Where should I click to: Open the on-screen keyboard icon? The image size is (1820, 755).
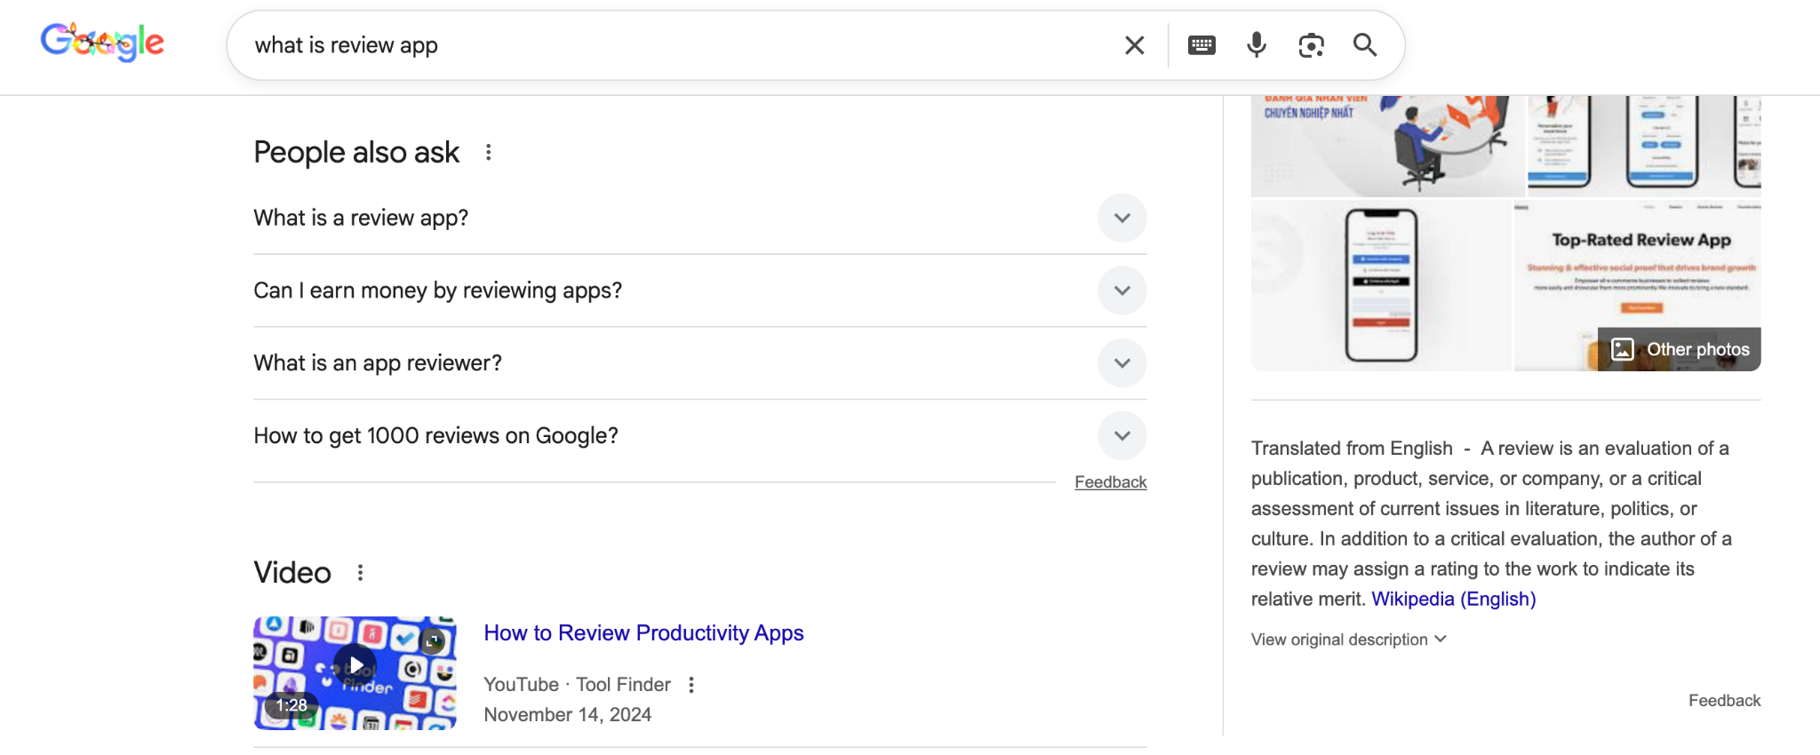click(x=1201, y=45)
